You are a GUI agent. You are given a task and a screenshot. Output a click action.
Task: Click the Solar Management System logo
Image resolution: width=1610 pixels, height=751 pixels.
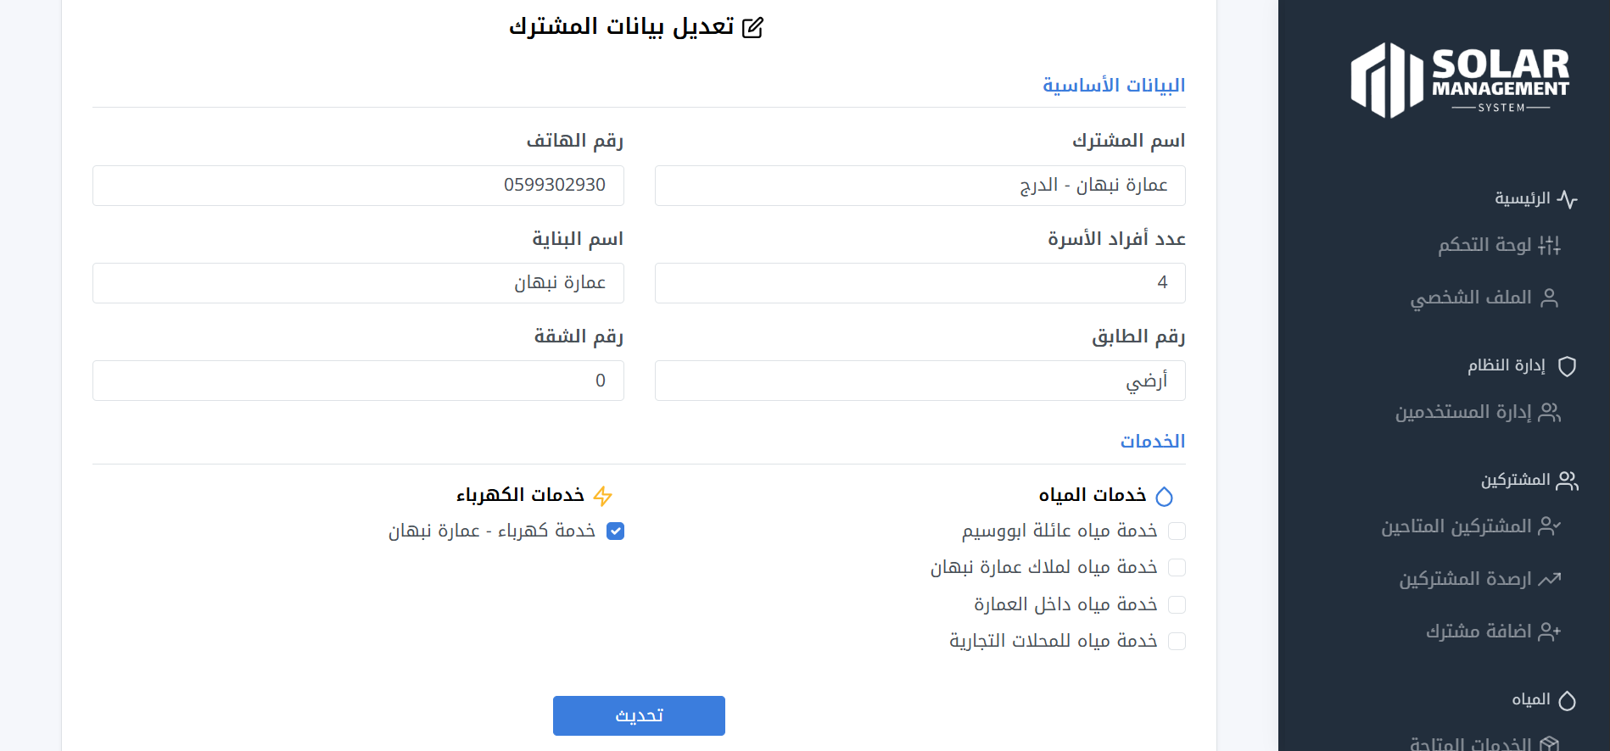point(1459,81)
